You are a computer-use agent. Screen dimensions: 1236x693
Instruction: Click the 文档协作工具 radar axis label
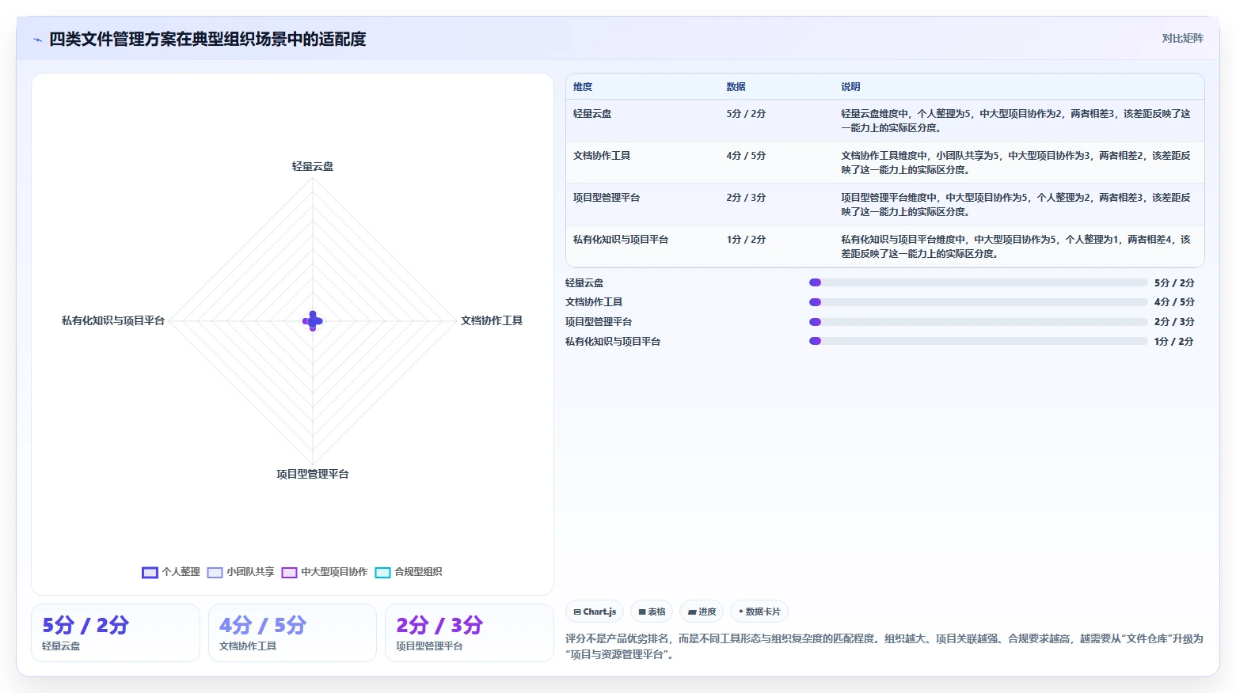(x=492, y=320)
